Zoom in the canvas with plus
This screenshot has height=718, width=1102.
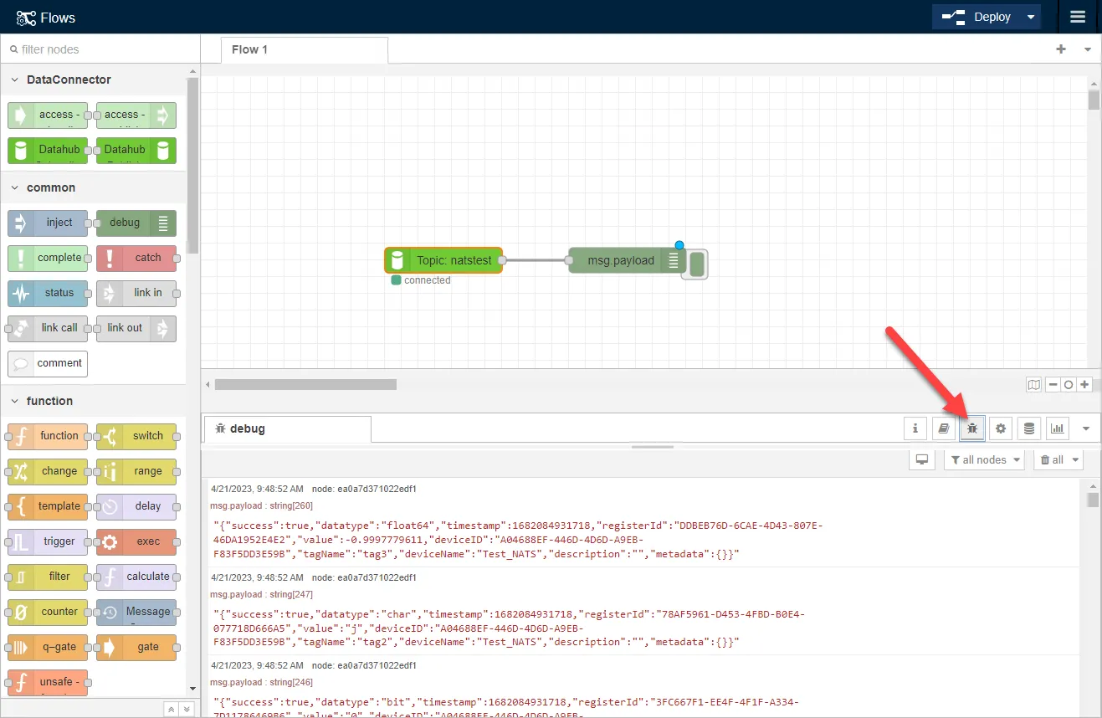pos(1084,385)
